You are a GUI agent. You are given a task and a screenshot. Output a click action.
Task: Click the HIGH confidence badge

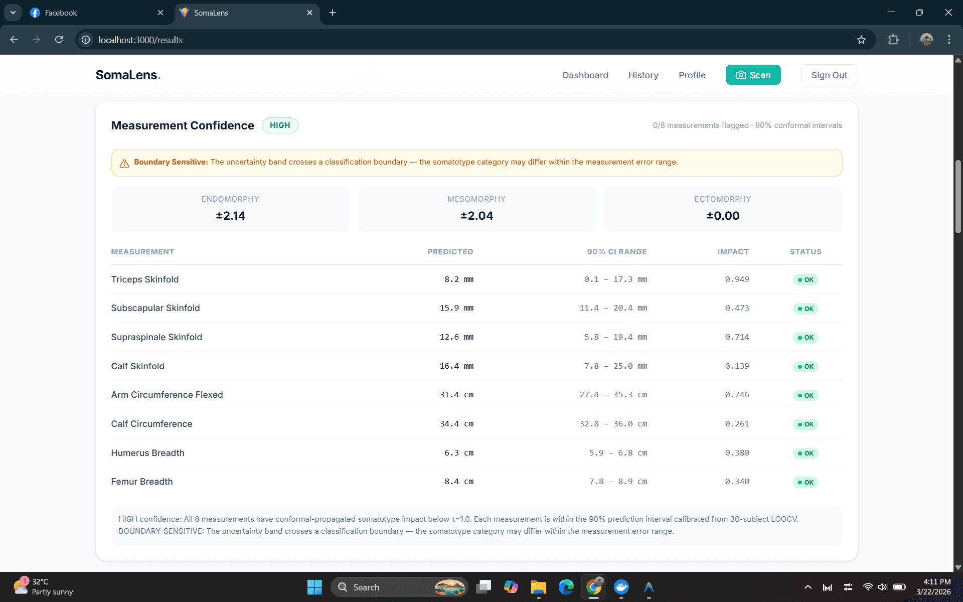280,125
